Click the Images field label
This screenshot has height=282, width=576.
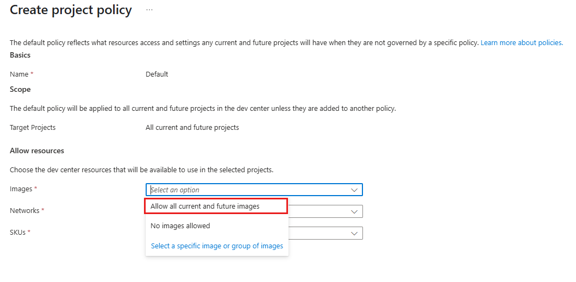[x=21, y=189]
